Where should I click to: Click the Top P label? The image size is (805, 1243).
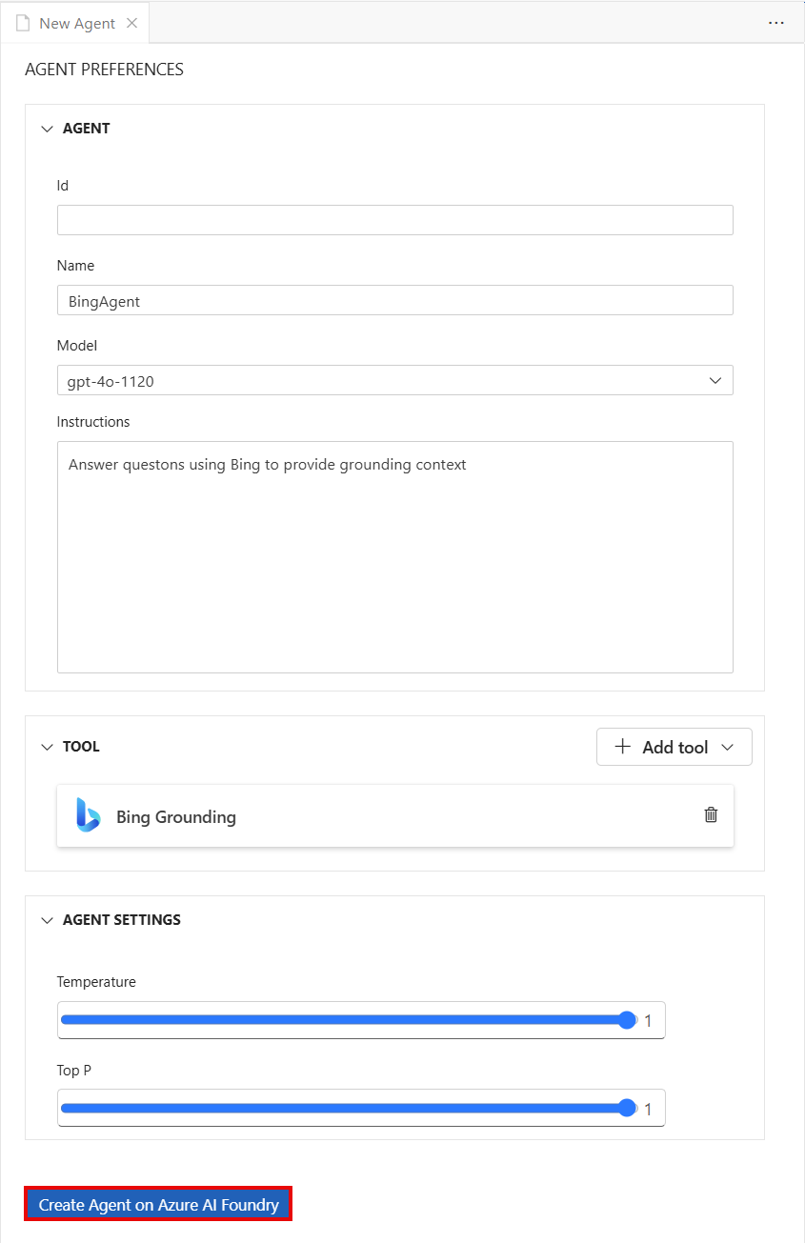tap(74, 1071)
